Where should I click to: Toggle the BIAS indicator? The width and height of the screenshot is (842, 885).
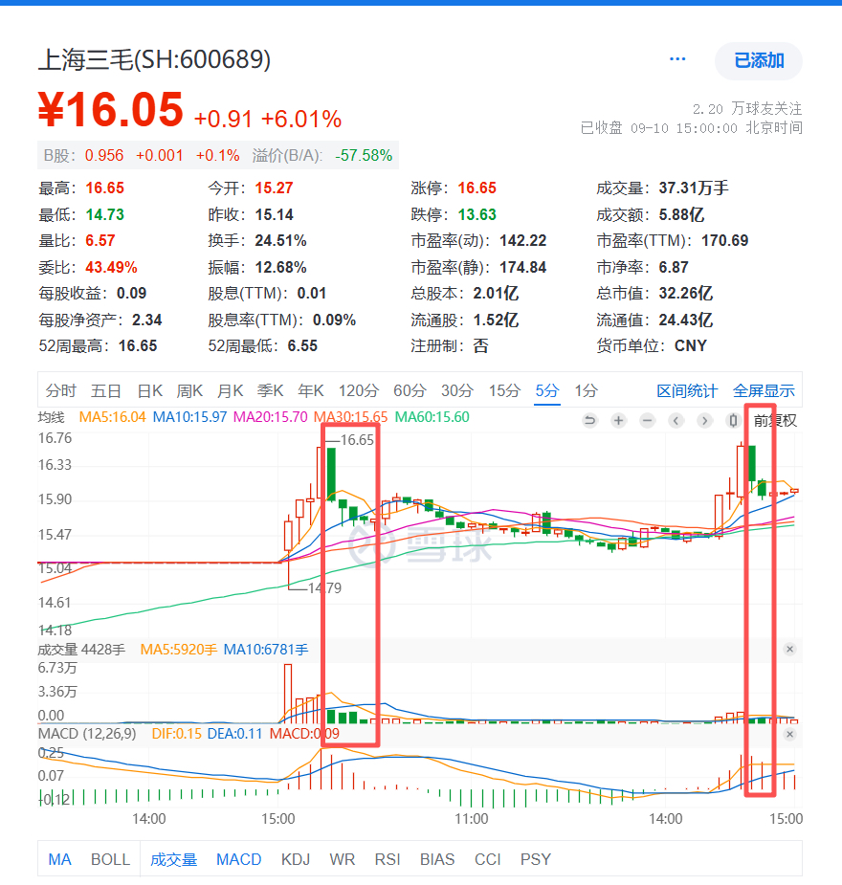437,859
